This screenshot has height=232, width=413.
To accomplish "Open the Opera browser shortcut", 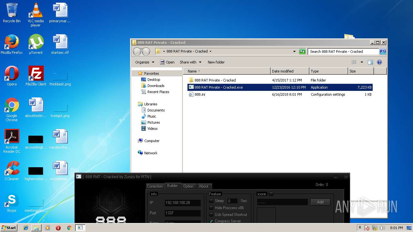I will [12, 76].
